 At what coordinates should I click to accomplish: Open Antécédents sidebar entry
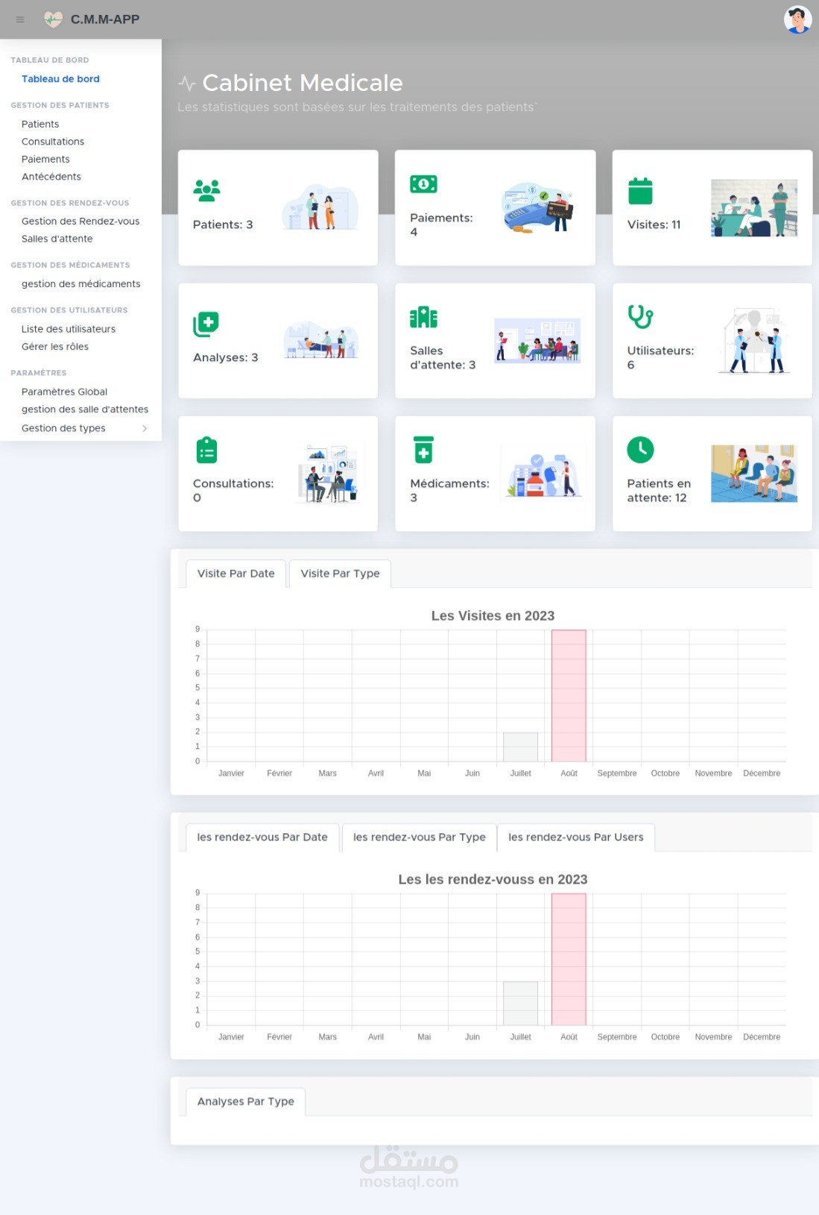(x=51, y=177)
